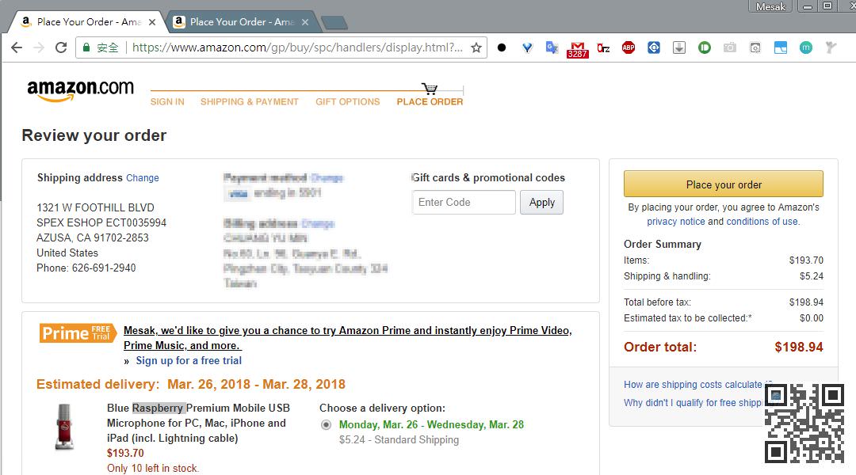
Task: Focus the Enter Code gift card field
Action: pyautogui.click(x=464, y=203)
